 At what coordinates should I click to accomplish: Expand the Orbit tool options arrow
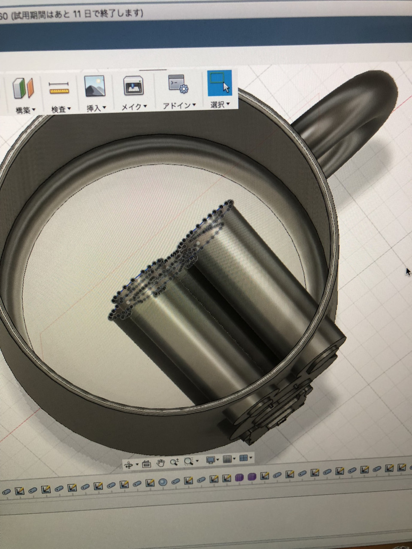pos(137,464)
